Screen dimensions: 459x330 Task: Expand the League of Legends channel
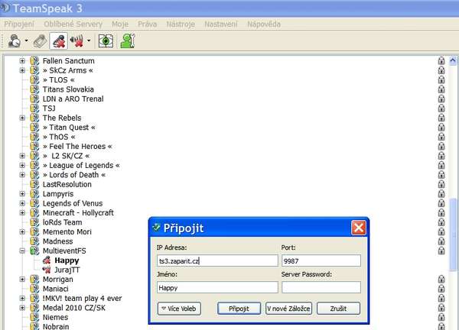click(x=22, y=165)
